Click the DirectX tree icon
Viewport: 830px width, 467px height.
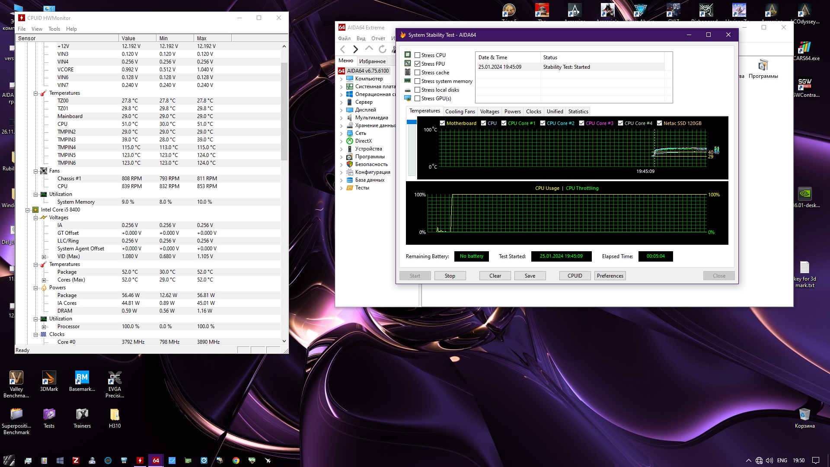(x=350, y=141)
